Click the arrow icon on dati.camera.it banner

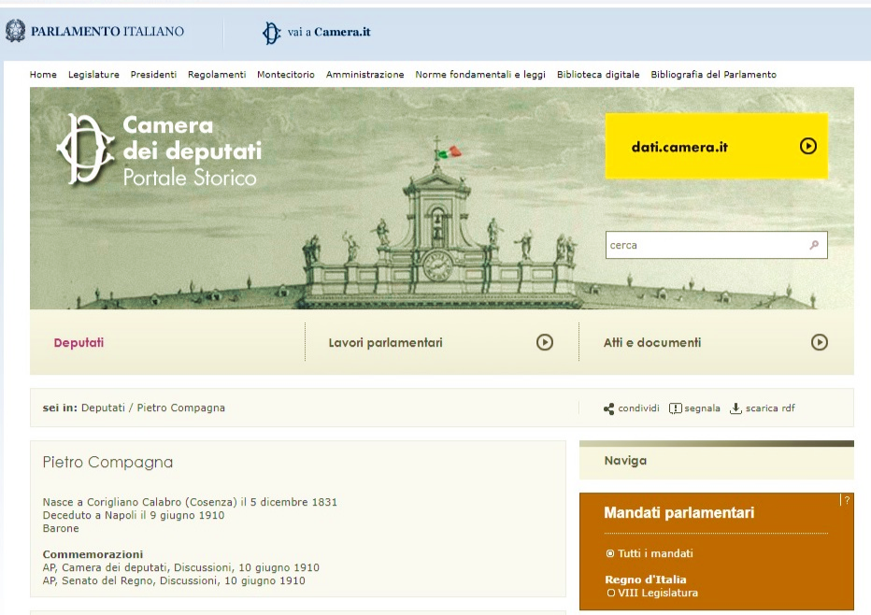[808, 146]
